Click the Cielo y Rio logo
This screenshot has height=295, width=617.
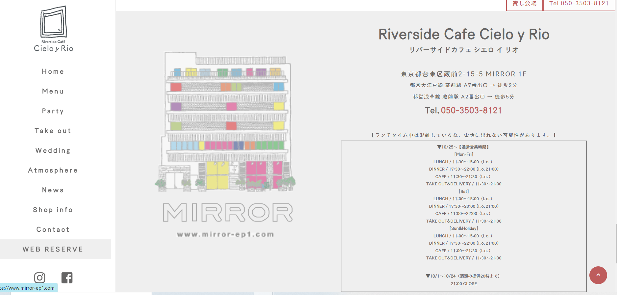tap(54, 29)
